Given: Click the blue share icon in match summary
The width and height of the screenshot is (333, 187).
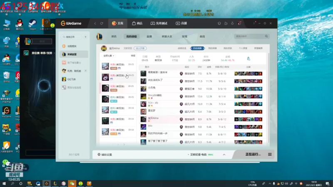Looking at the screenshot, I should pyautogui.click(x=249, y=59).
